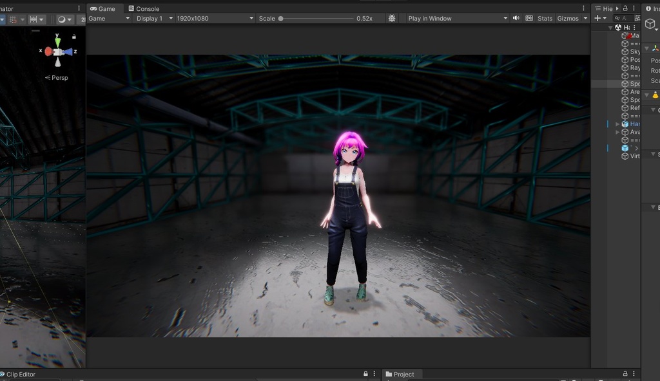
Task: Lock the Hierarchy panel with padlock icon
Action: 625,8
